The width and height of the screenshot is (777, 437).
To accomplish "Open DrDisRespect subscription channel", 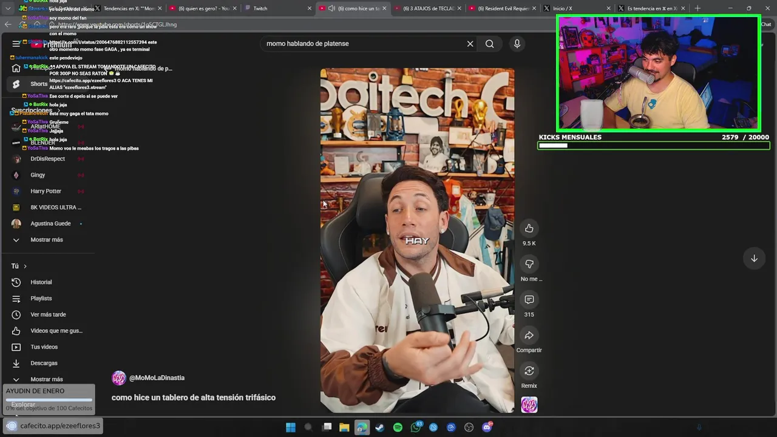I will pyautogui.click(x=47, y=159).
